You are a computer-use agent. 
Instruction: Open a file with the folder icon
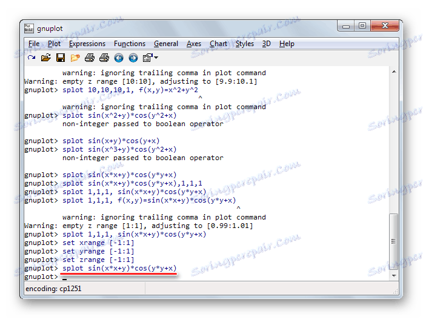[46, 58]
